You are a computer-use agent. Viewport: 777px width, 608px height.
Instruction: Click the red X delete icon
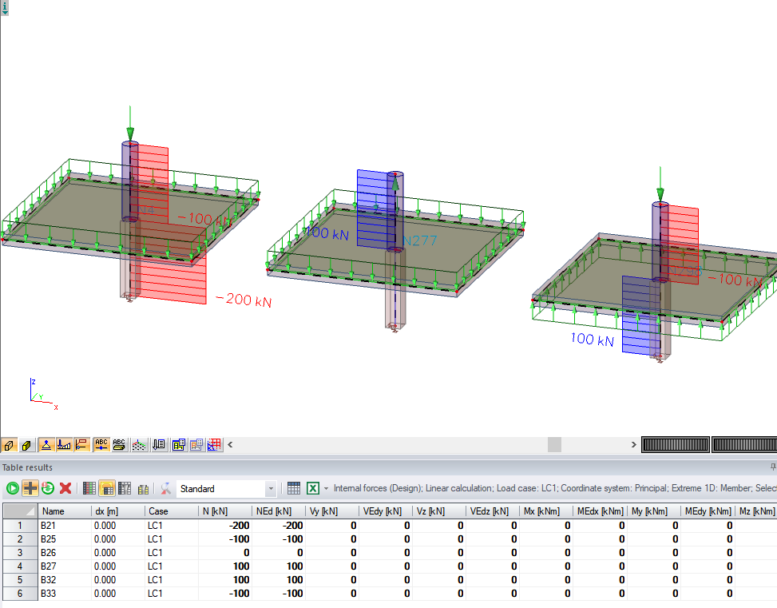pos(65,488)
